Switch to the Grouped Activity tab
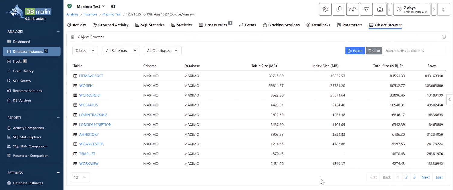This screenshot has height=190, width=453. 111,25
